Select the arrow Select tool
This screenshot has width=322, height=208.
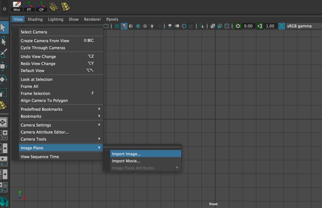pos(4,28)
